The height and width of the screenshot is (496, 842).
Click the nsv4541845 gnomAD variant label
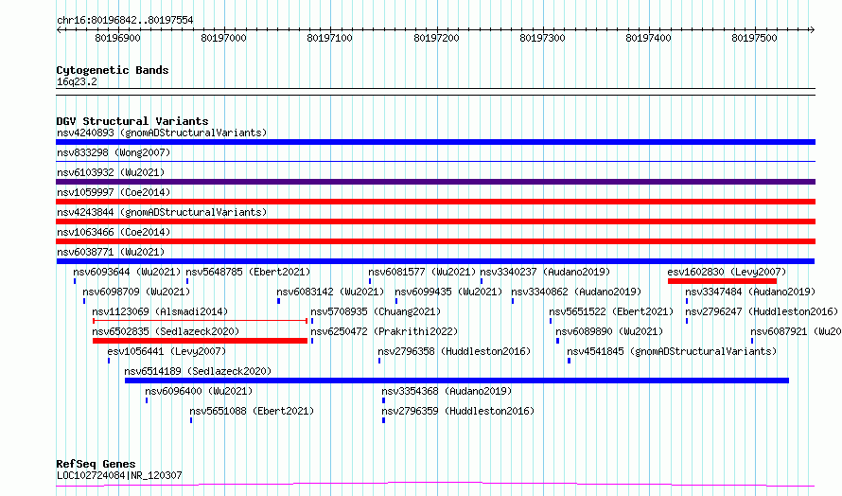pyautogui.click(x=672, y=351)
